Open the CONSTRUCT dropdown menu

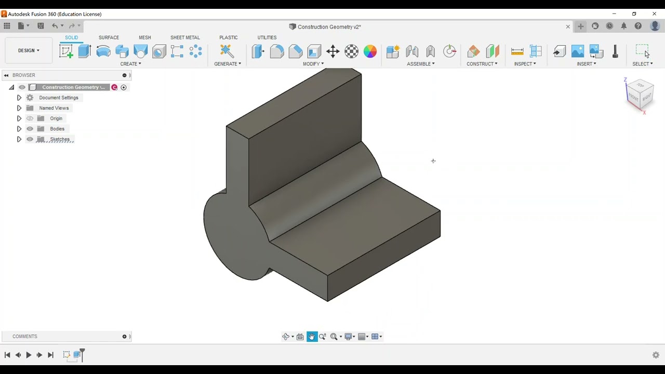pos(482,64)
